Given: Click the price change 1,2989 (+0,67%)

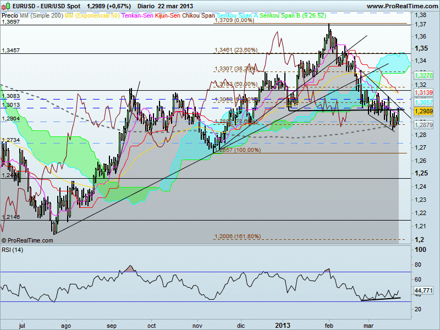Looking at the screenshot, I should [x=108, y=6].
